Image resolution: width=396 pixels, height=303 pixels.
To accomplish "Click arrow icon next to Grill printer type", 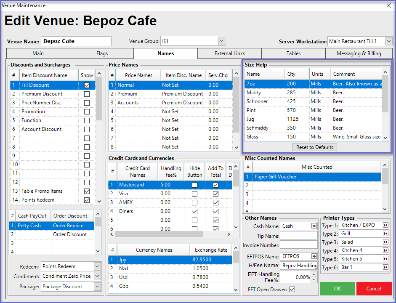I will coord(385,234).
